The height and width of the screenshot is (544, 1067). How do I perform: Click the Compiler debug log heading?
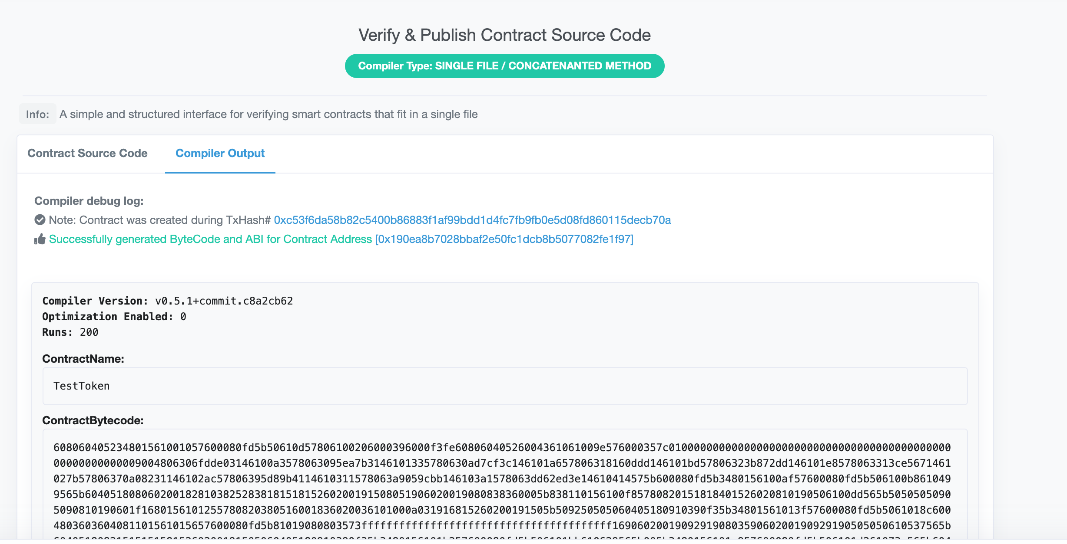coord(89,201)
